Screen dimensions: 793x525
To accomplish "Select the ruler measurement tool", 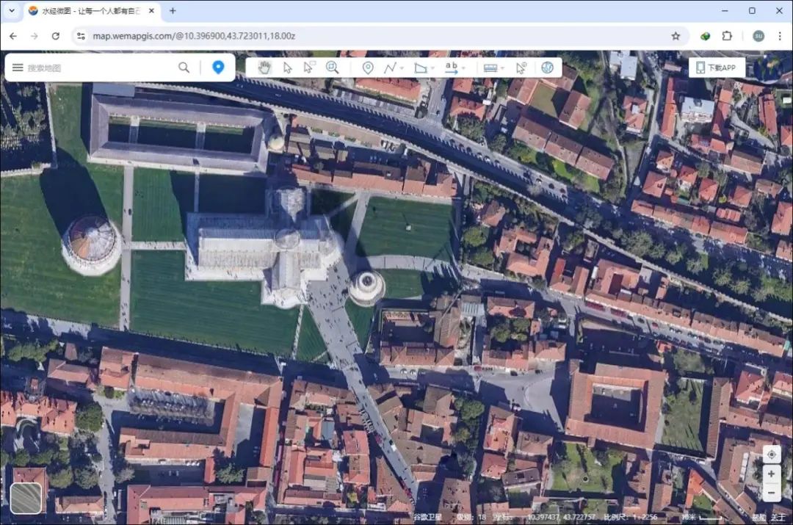I will tap(490, 68).
